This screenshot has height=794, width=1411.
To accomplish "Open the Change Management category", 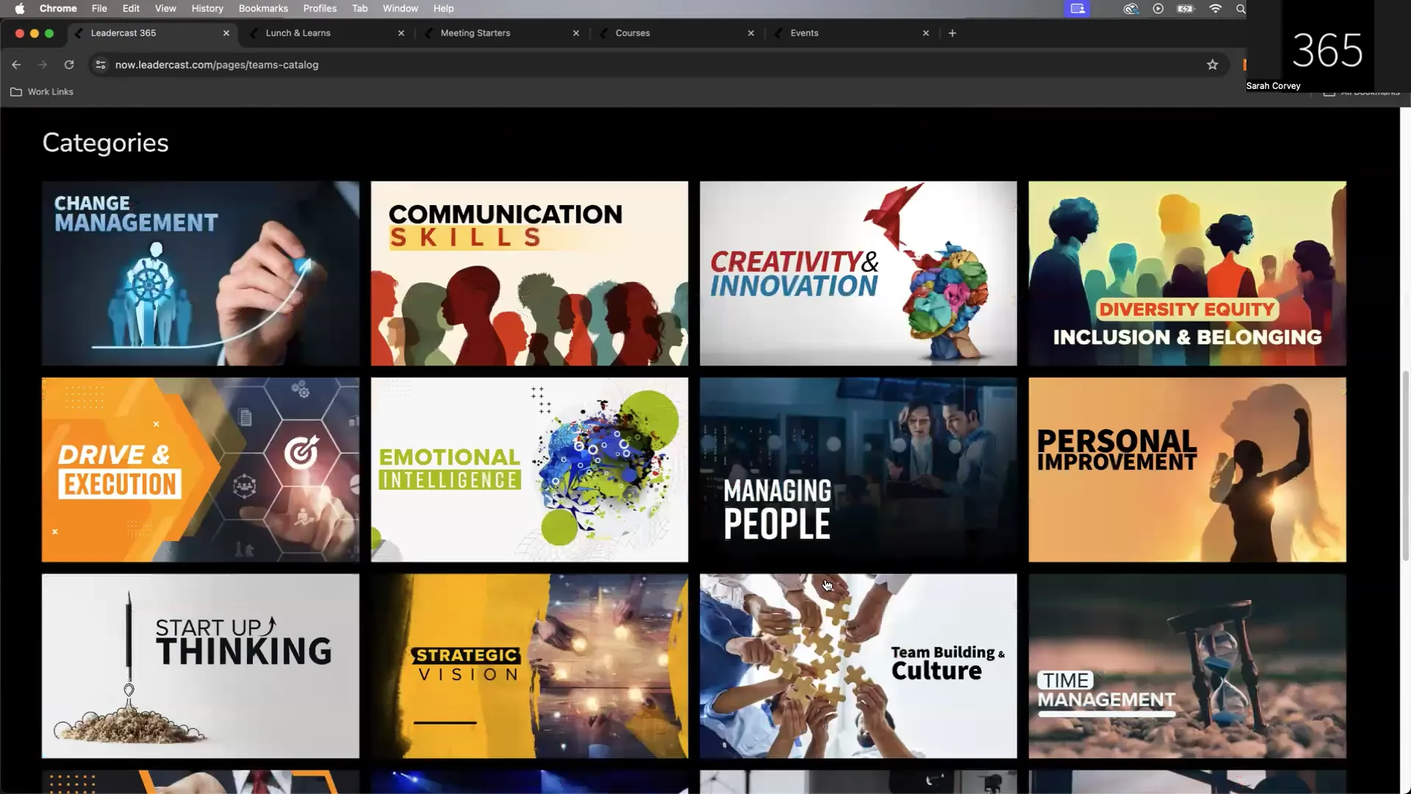I will click(201, 273).
